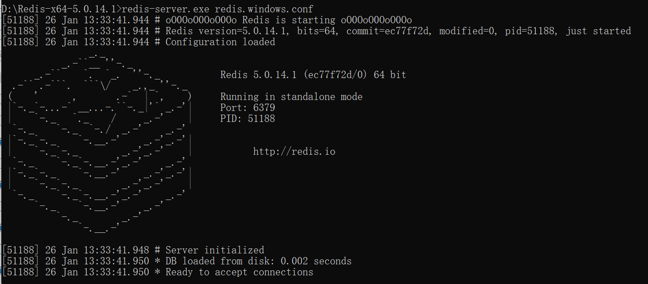Viewport: 648px width, 284px height.
Task: Click the "Configuration loaded" log message
Action: (x=220, y=42)
